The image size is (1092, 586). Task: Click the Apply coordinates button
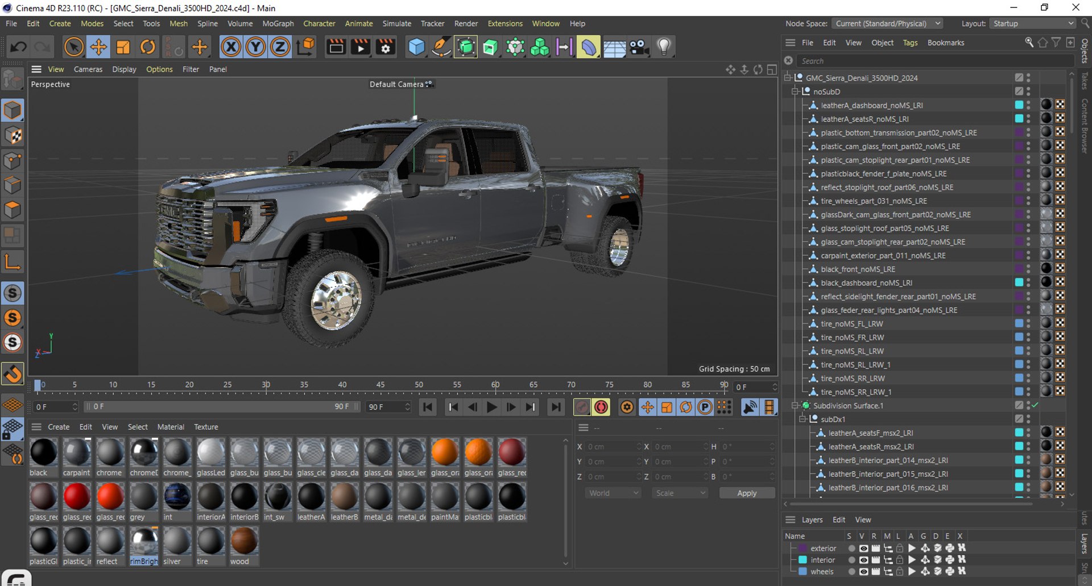coord(747,493)
